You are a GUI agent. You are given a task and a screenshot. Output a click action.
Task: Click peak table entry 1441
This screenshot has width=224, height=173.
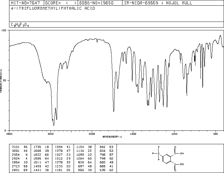(x=37, y=170)
